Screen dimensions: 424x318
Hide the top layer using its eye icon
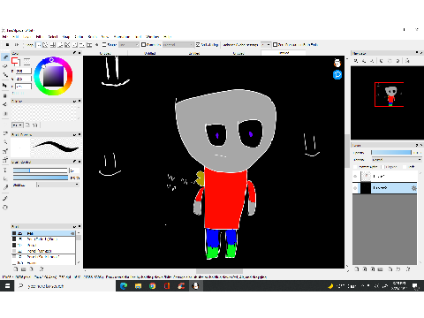pyautogui.click(x=355, y=177)
